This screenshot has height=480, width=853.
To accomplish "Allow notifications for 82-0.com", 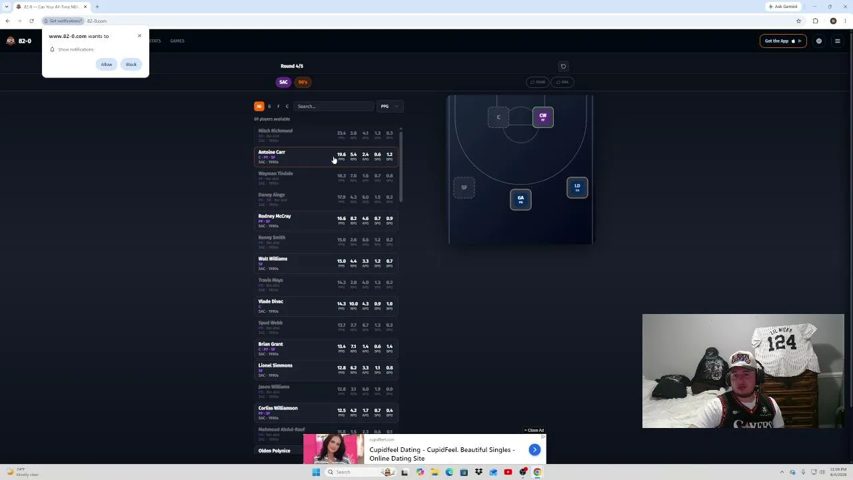I will pos(107,64).
